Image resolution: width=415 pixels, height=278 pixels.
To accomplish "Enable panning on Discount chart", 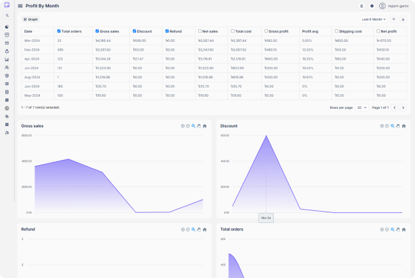I will coord(398,126).
